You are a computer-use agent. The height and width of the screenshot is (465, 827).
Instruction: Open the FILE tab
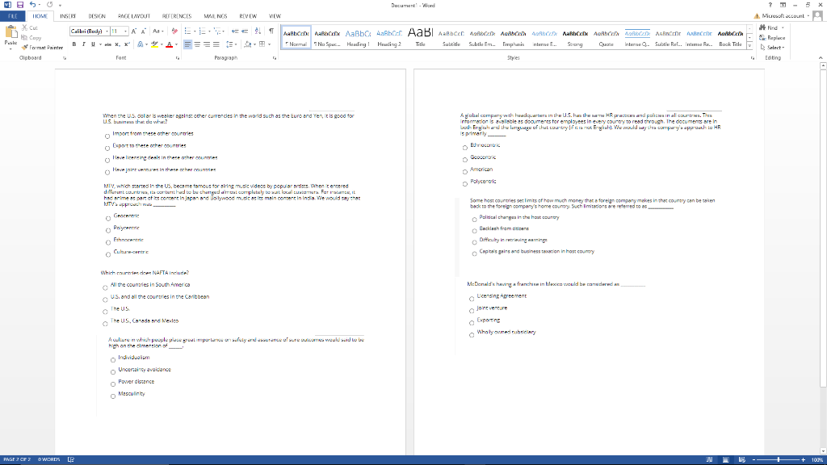[13, 16]
